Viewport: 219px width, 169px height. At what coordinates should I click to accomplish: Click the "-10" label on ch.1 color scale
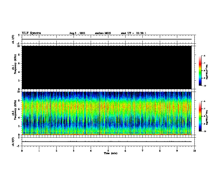tap(204, 86)
